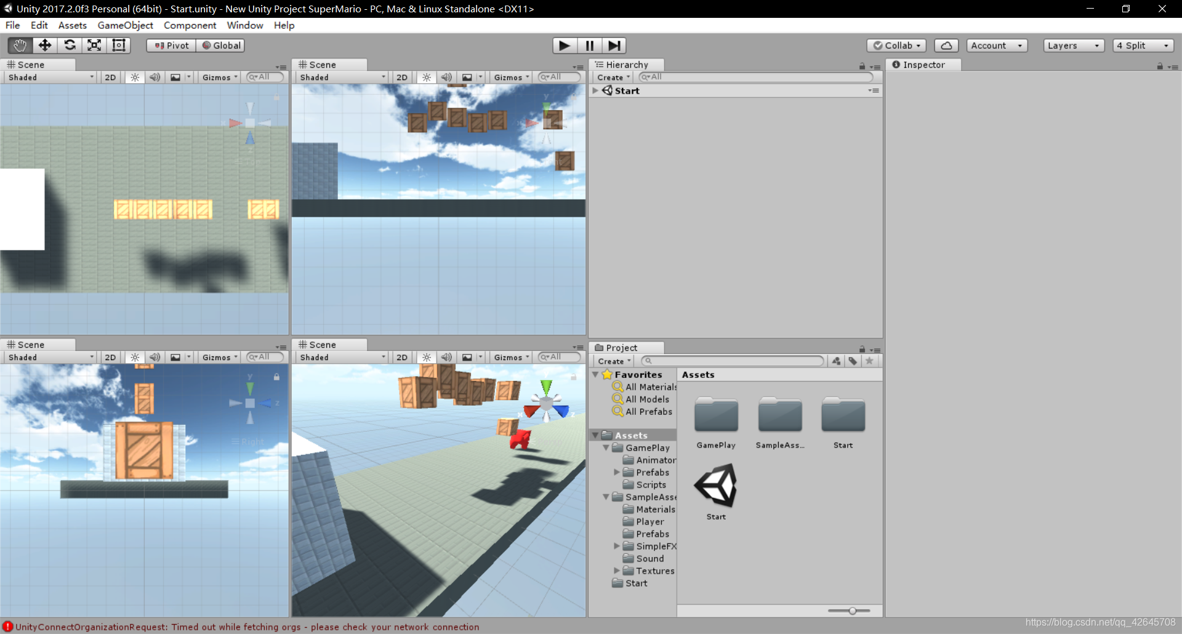Switch to the Inspector tab

tap(923, 65)
